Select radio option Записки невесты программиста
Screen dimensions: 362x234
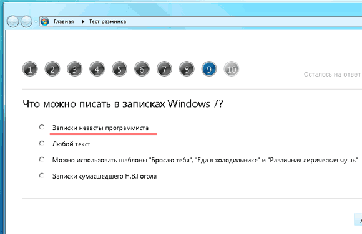(x=42, y=127)
